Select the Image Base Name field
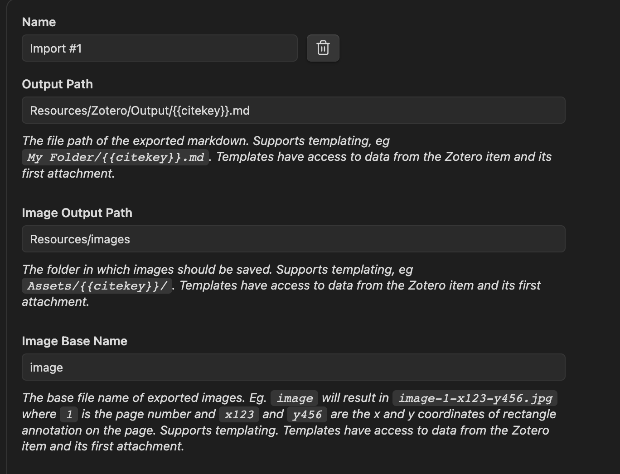This screenshot has width=620, height=474. [x=293, y=367]
